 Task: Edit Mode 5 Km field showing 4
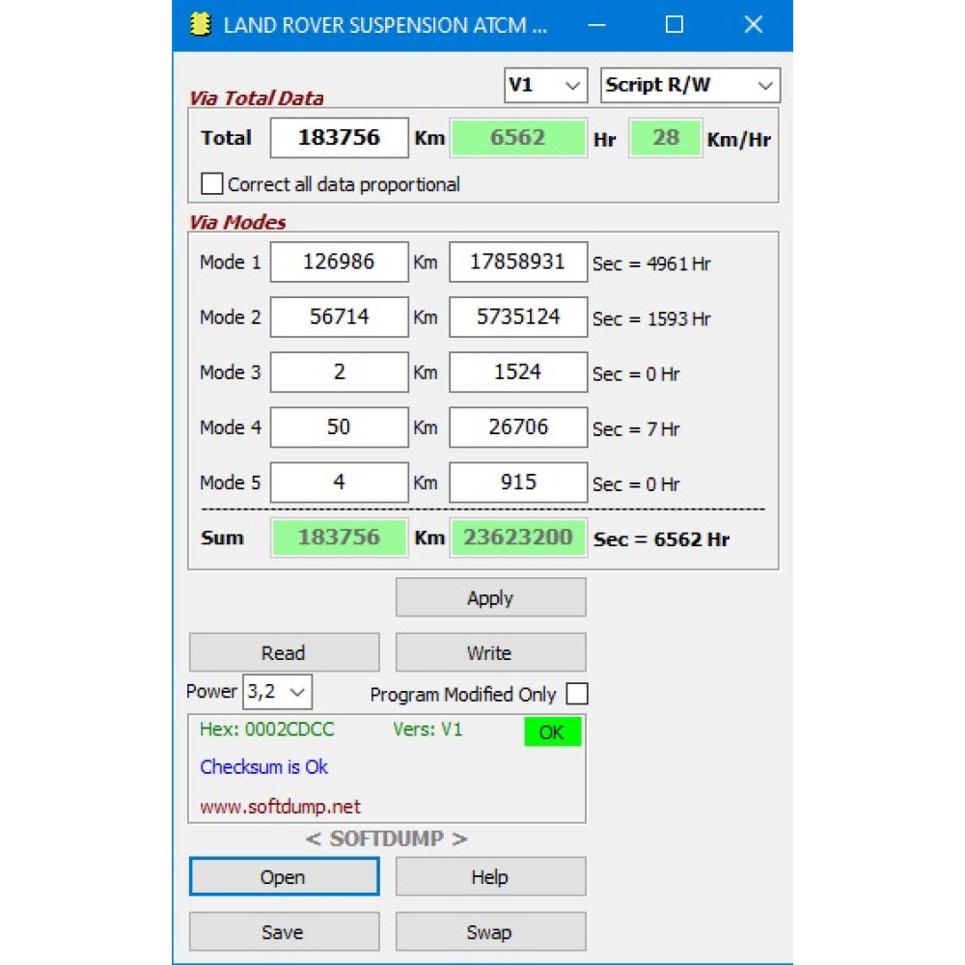[x=339, y=482]
